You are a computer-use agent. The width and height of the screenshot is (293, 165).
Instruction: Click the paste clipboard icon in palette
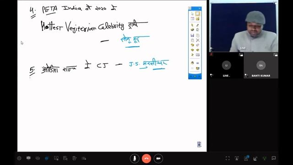click(192, 40)
